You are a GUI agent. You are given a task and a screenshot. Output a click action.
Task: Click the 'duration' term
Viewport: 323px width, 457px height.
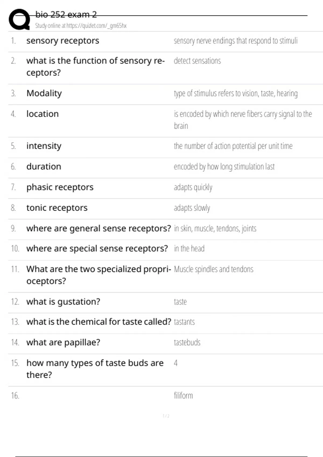[44, 166]
